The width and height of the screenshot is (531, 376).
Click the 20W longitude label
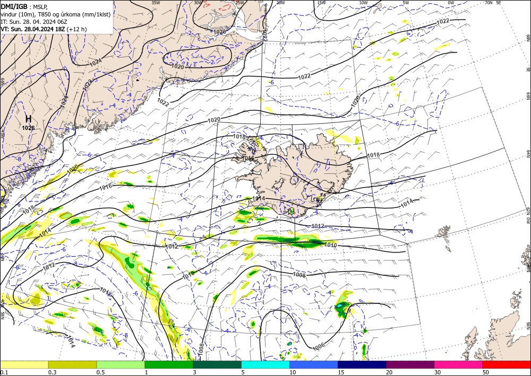[280, 3]
